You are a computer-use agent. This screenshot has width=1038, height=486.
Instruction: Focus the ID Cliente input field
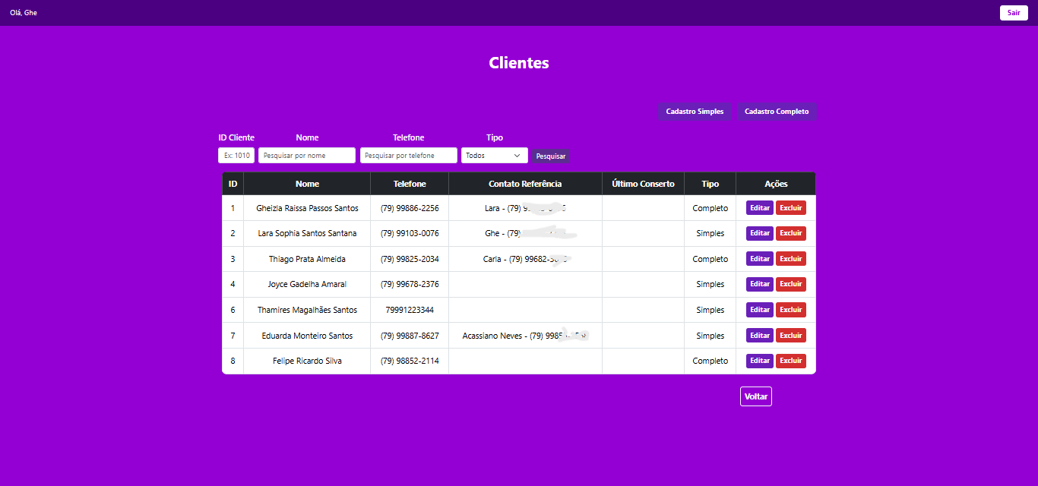tap(236, 156)
